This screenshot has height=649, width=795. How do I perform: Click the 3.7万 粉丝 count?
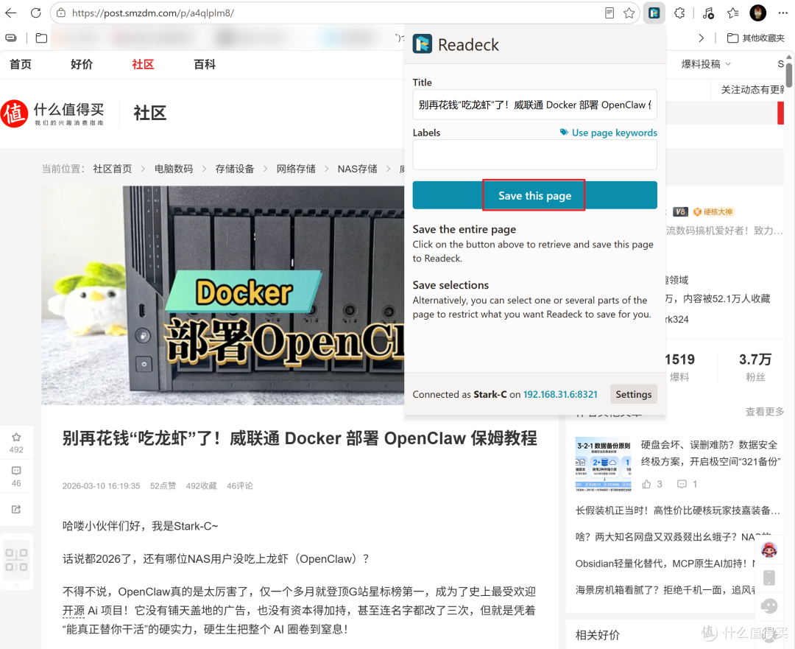[755, 368]
